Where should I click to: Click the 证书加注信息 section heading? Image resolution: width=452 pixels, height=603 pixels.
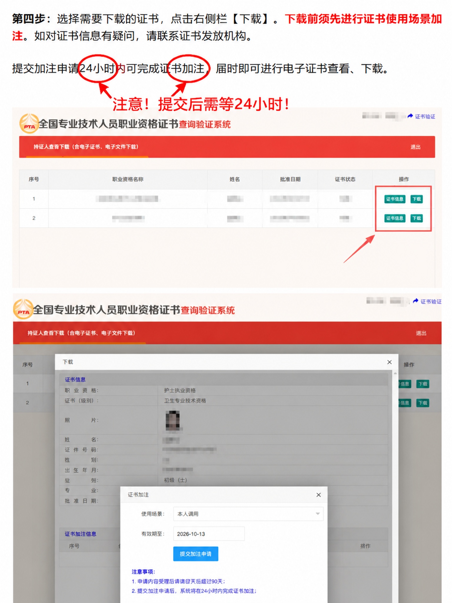(80, 534)
